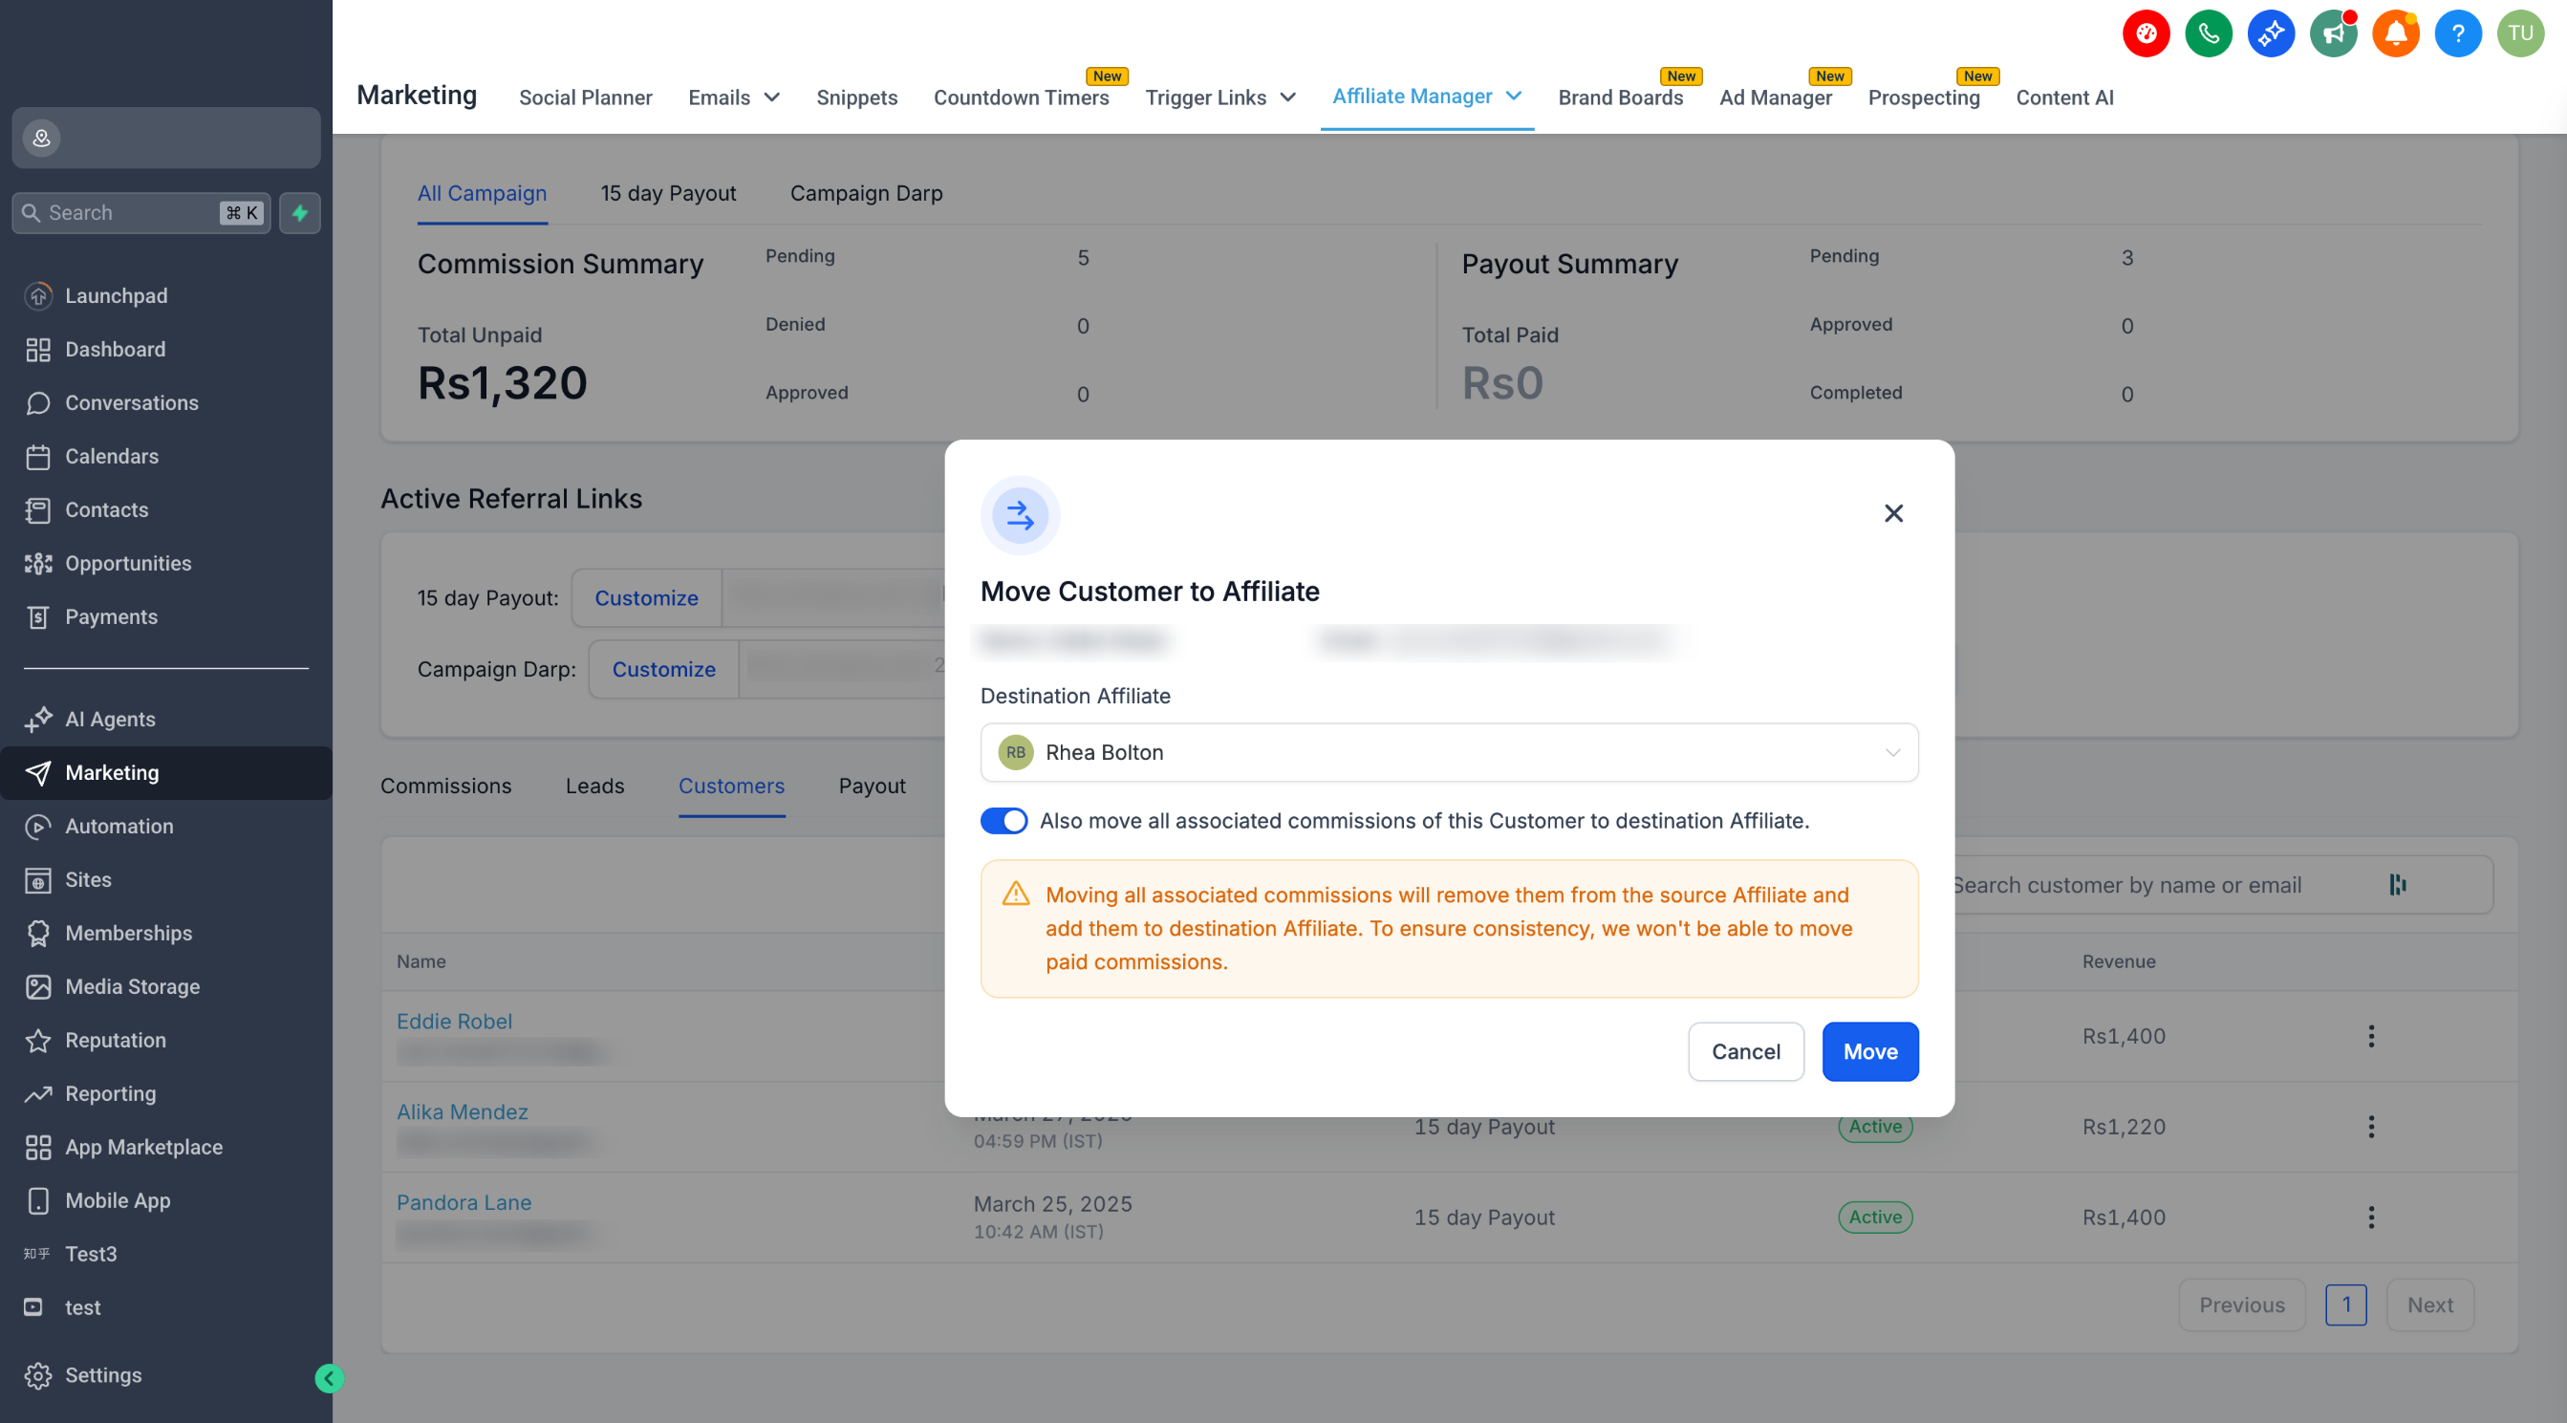Image resolution: width=2567 pixels, height=1423 pixels.
Task: Expand the Destination Affiliate dropdown
Action: pyautogui.click(x=1449, y=752)
